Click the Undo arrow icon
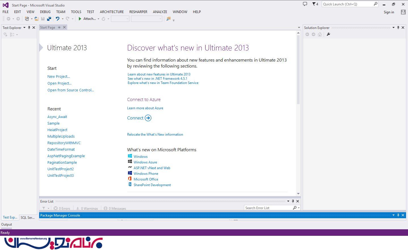This screenshot has width=408, height=250. click(58, 19)
